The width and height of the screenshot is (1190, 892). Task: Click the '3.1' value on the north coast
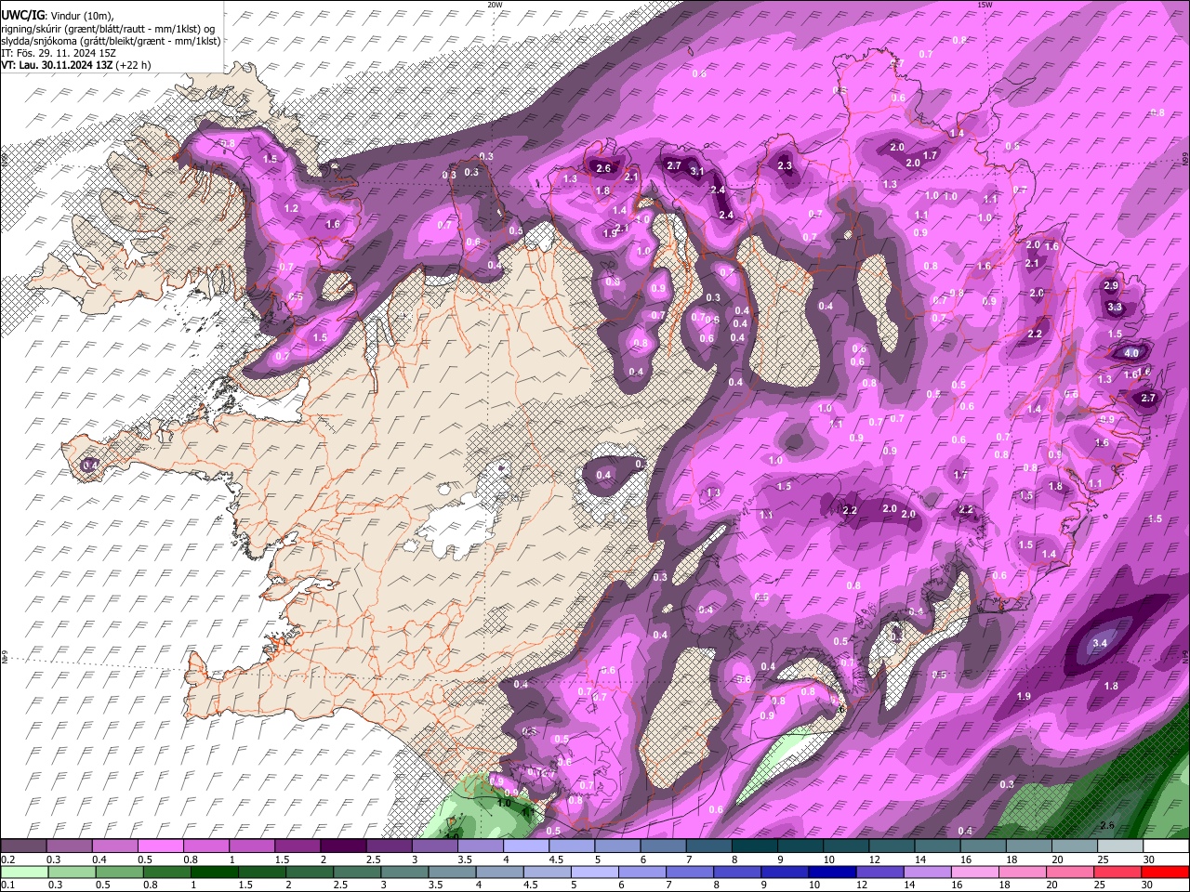point(697,171)
